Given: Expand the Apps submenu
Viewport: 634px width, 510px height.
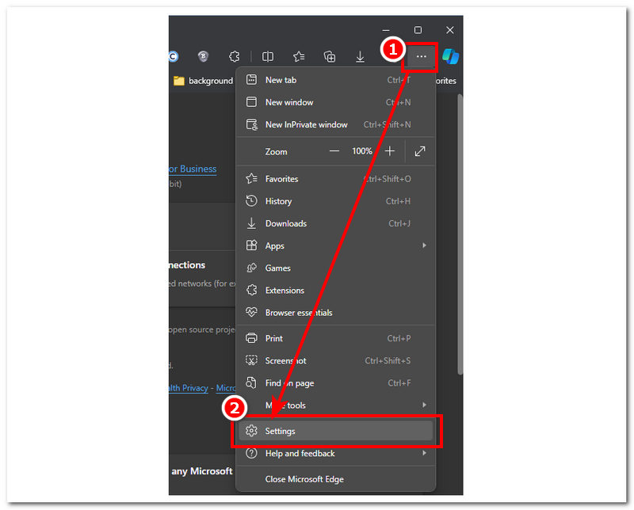Looking at the screenshot, I should [x=335, y=245].
